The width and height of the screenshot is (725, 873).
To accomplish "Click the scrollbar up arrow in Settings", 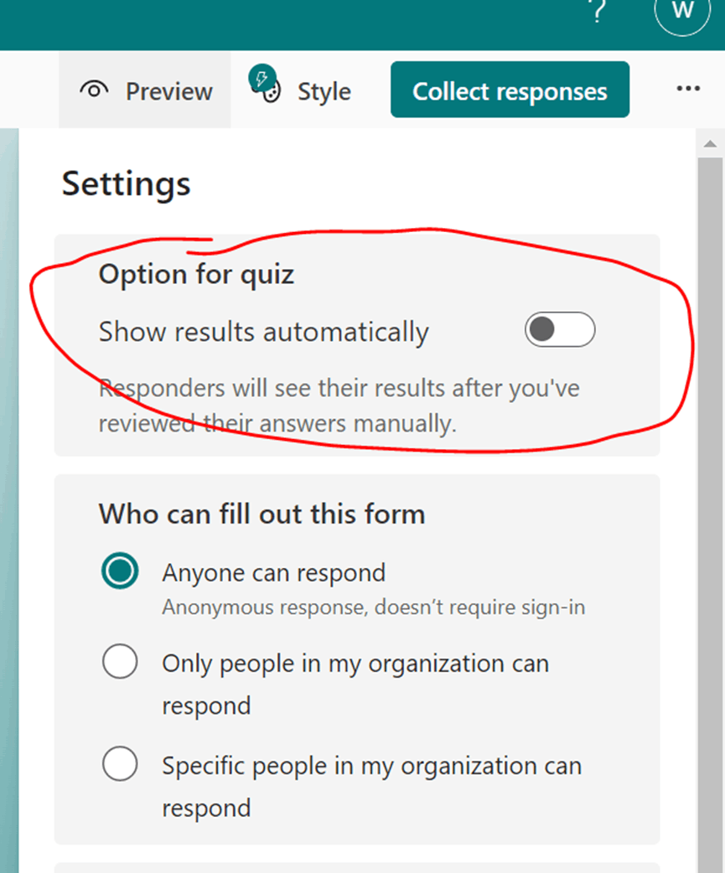I will pyautogui.click(x=710, y=143).
